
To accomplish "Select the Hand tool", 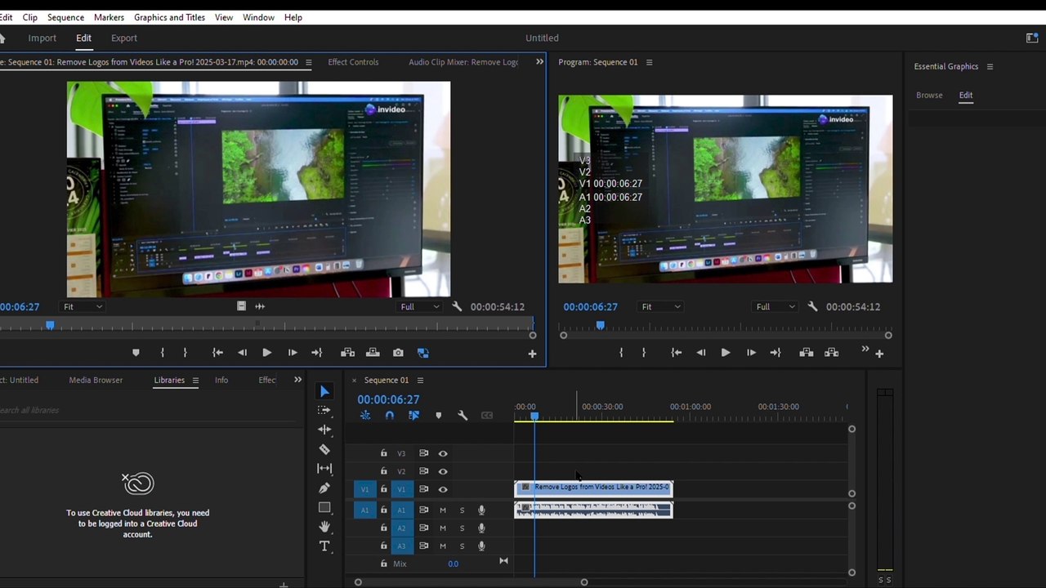I will point(324,527).
